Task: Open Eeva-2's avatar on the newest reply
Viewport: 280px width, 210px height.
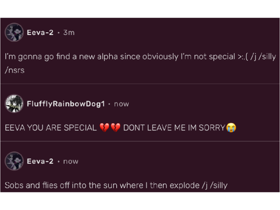Action: point(14,161)
